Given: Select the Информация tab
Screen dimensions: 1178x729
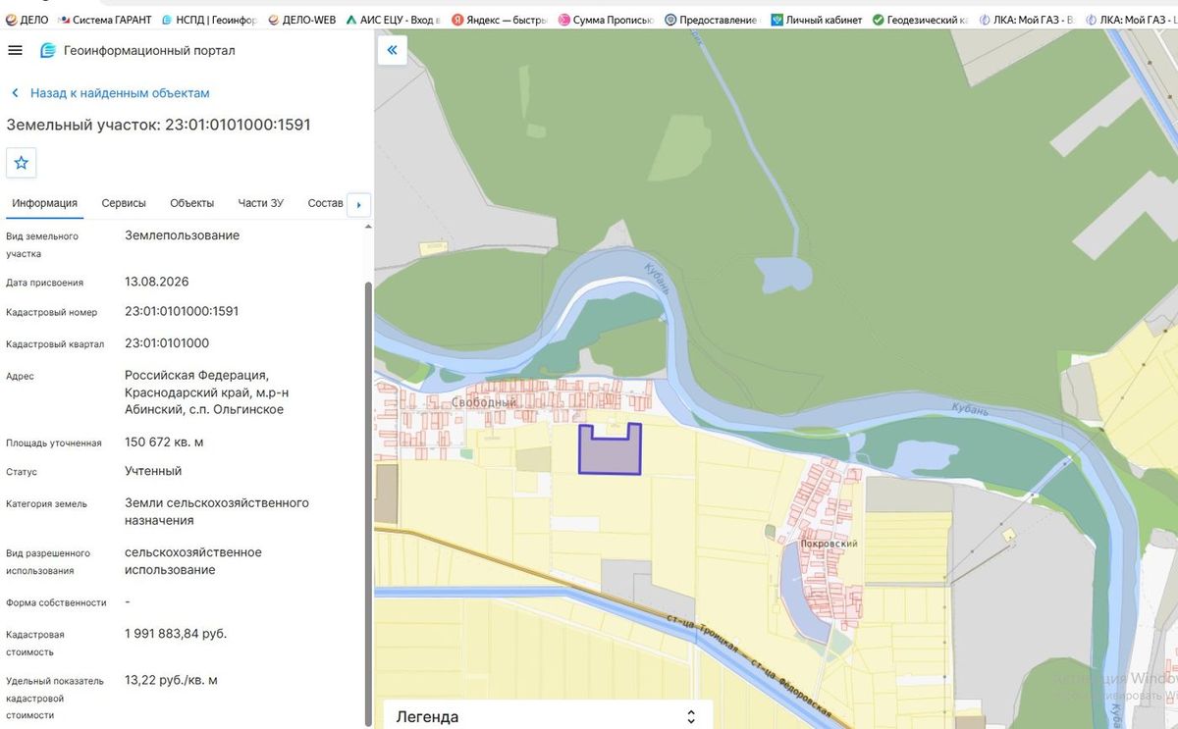Looking at the screenshot, I should pos(45,203).
